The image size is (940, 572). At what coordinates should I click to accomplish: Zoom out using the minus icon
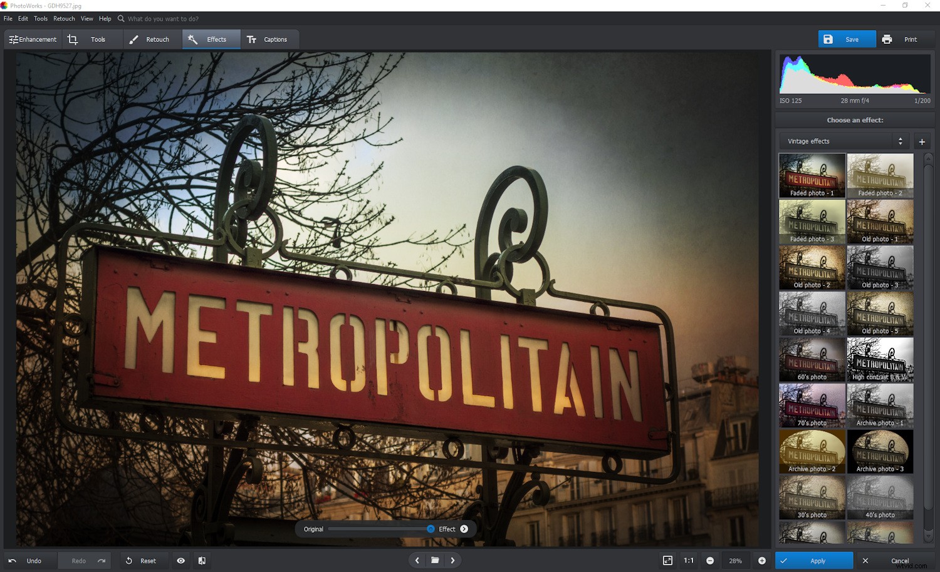[x=710, y=560]
